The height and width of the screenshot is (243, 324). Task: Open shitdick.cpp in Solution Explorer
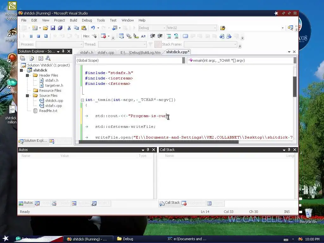tap(54, 101)
